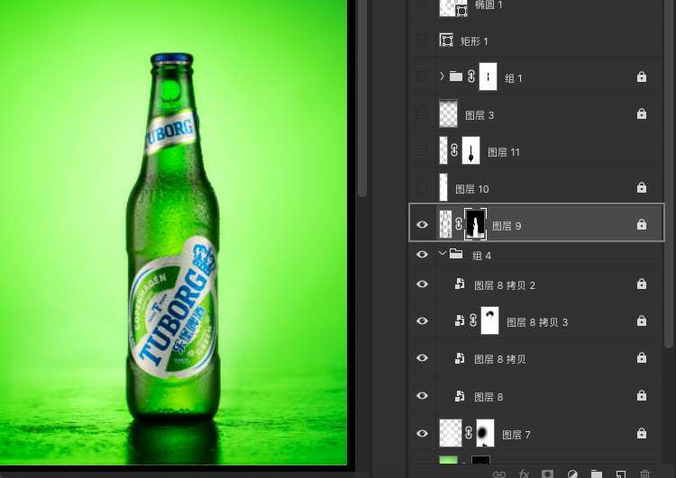Viewport: 676px width, 478px height.
Task: Expand group 组 1
Action: pos(442,77)
